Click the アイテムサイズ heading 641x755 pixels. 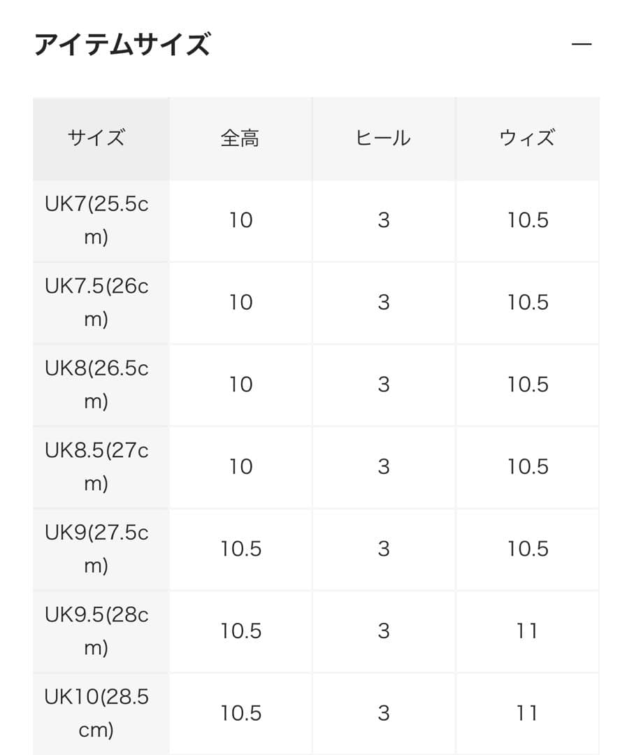[121, 43]
